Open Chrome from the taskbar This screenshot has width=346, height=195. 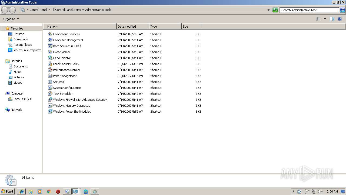point(49,191)
